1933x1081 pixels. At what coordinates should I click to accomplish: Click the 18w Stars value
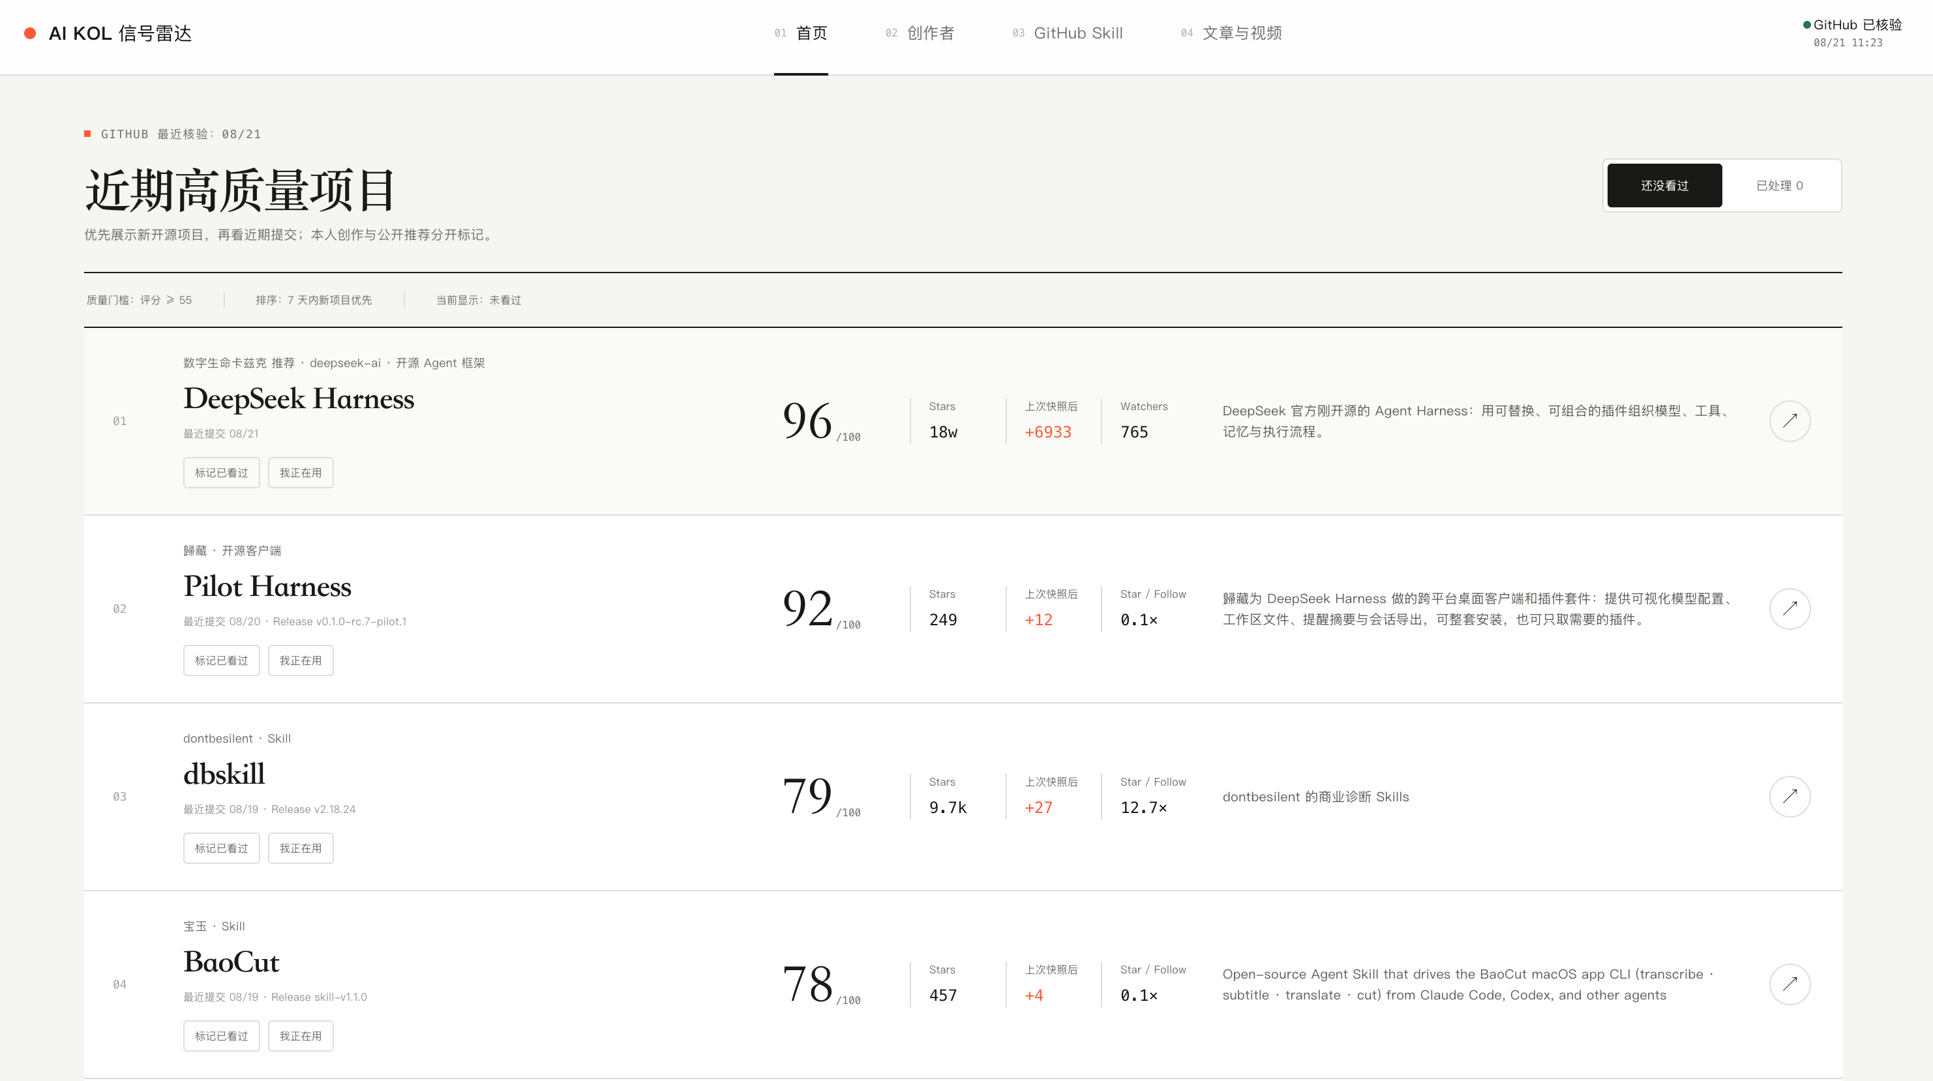pyautogui.click(x=943, y=432)
